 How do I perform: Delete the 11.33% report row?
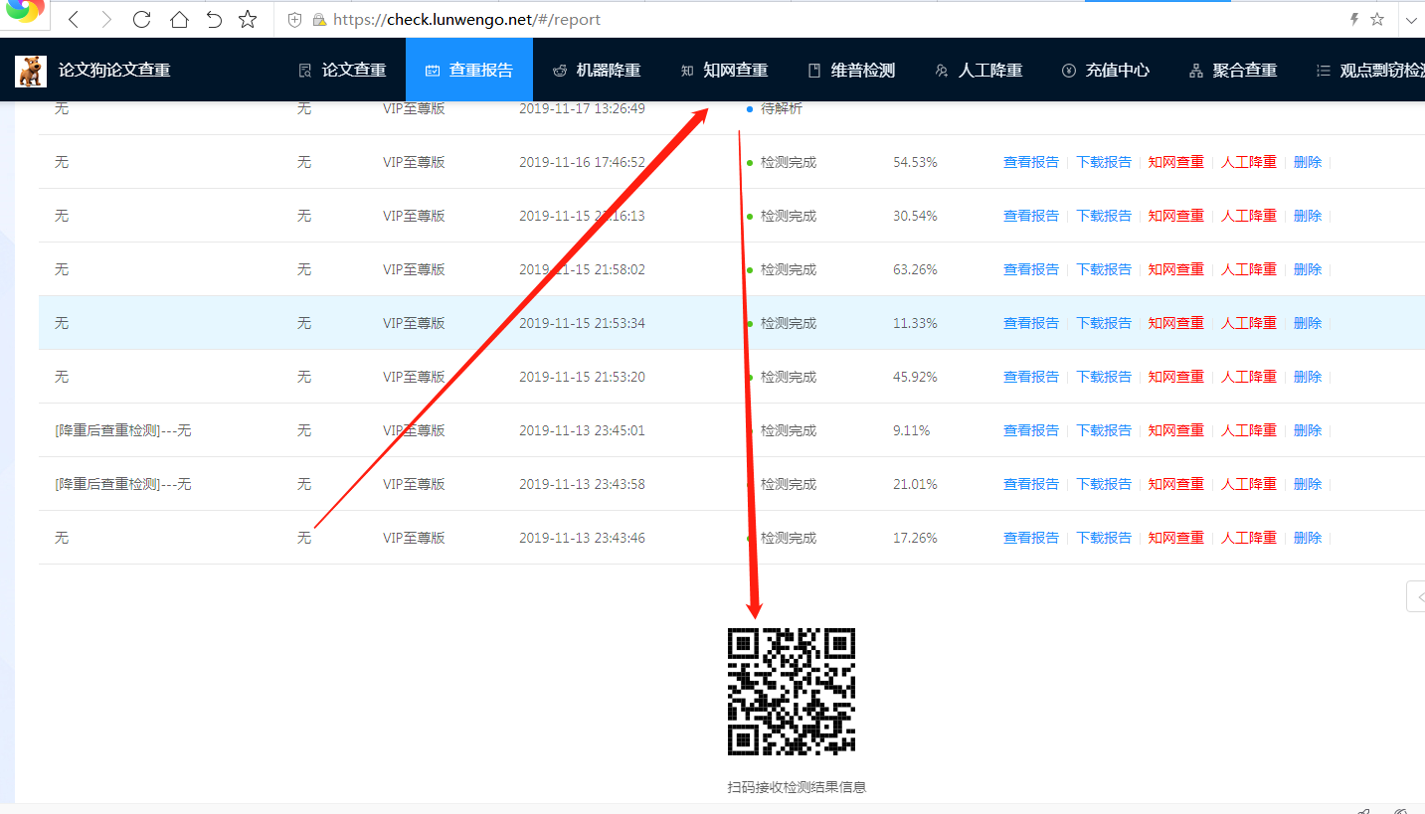point(1308,323)
